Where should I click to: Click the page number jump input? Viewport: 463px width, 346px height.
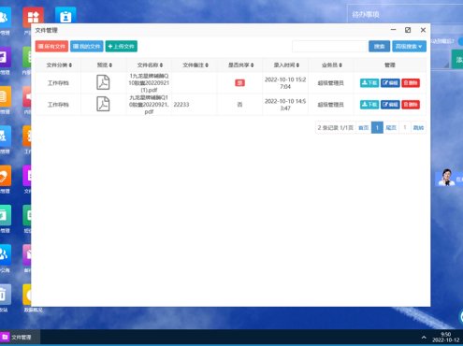tap(405, 127)
